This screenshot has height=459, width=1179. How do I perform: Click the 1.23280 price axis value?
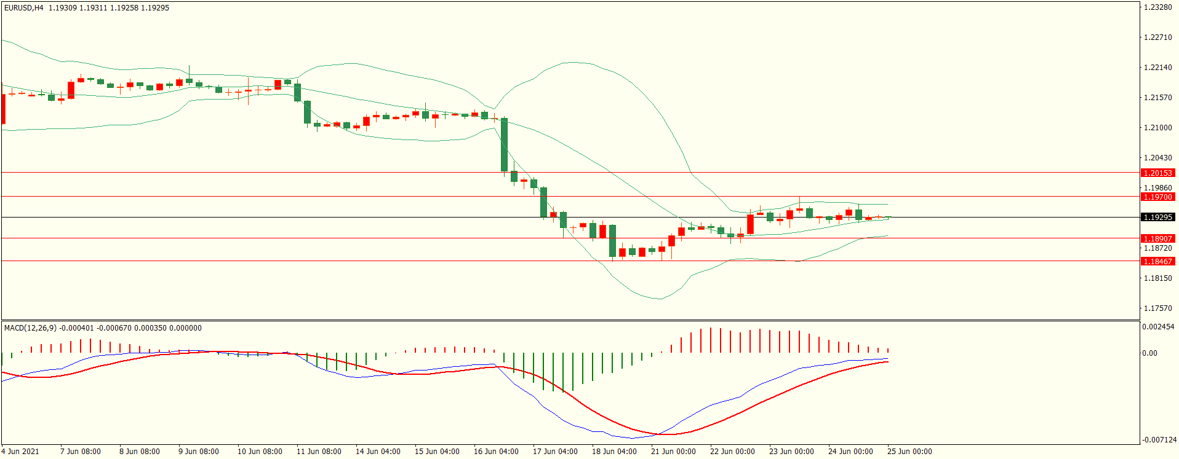click(x=1157, y=7)
